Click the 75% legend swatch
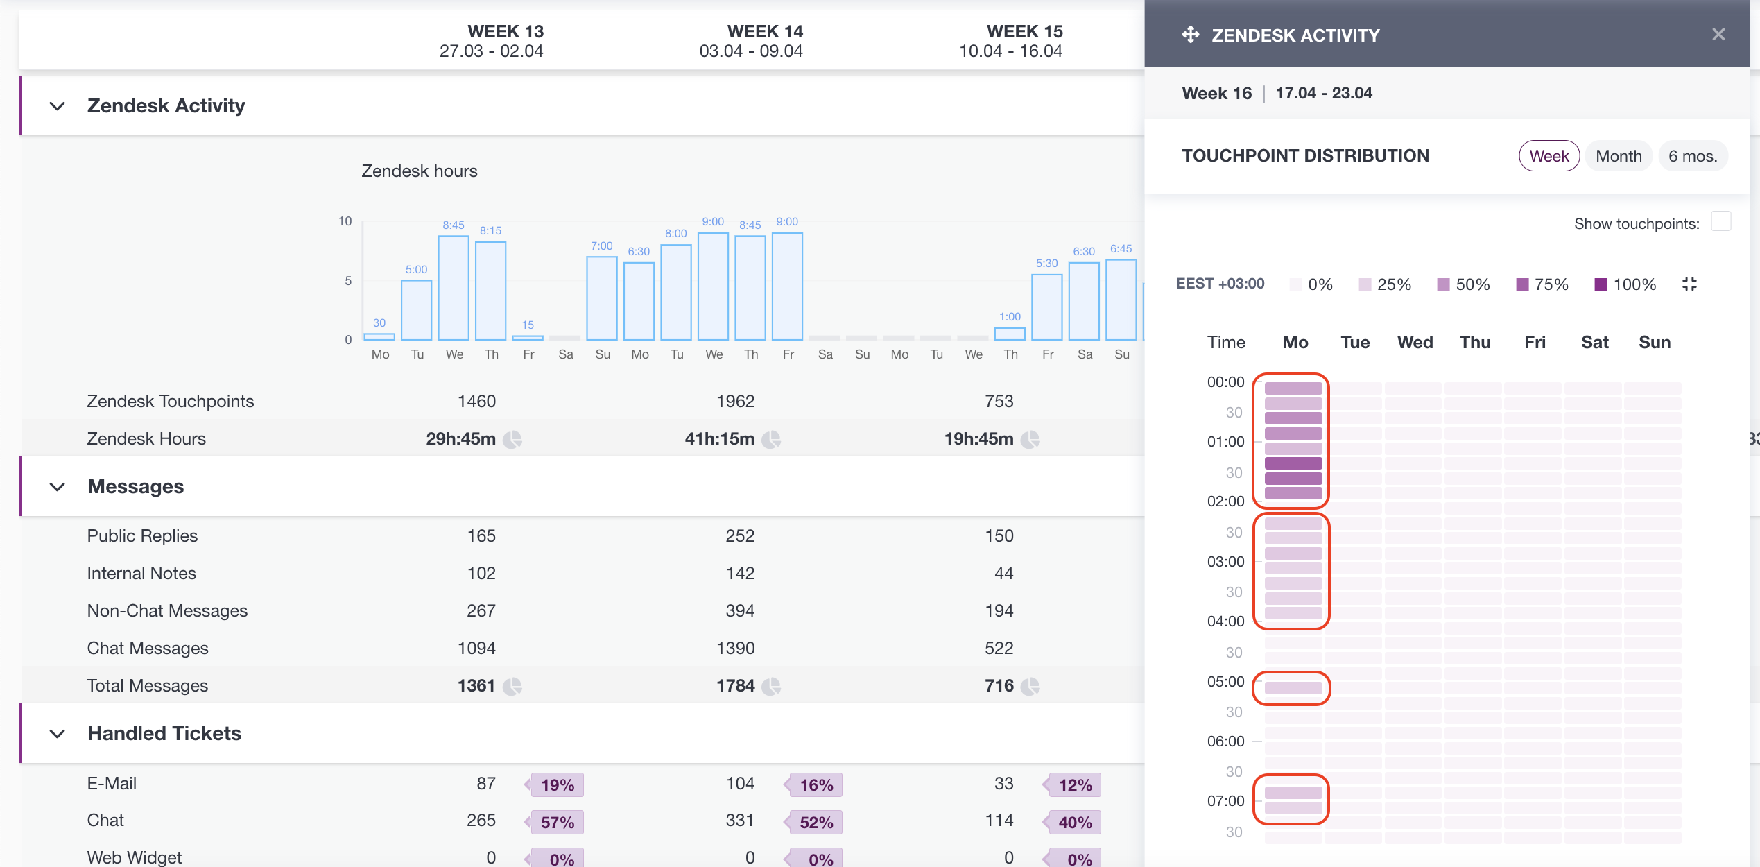The image size is (1760, 867). click(x=1522, y=284)
